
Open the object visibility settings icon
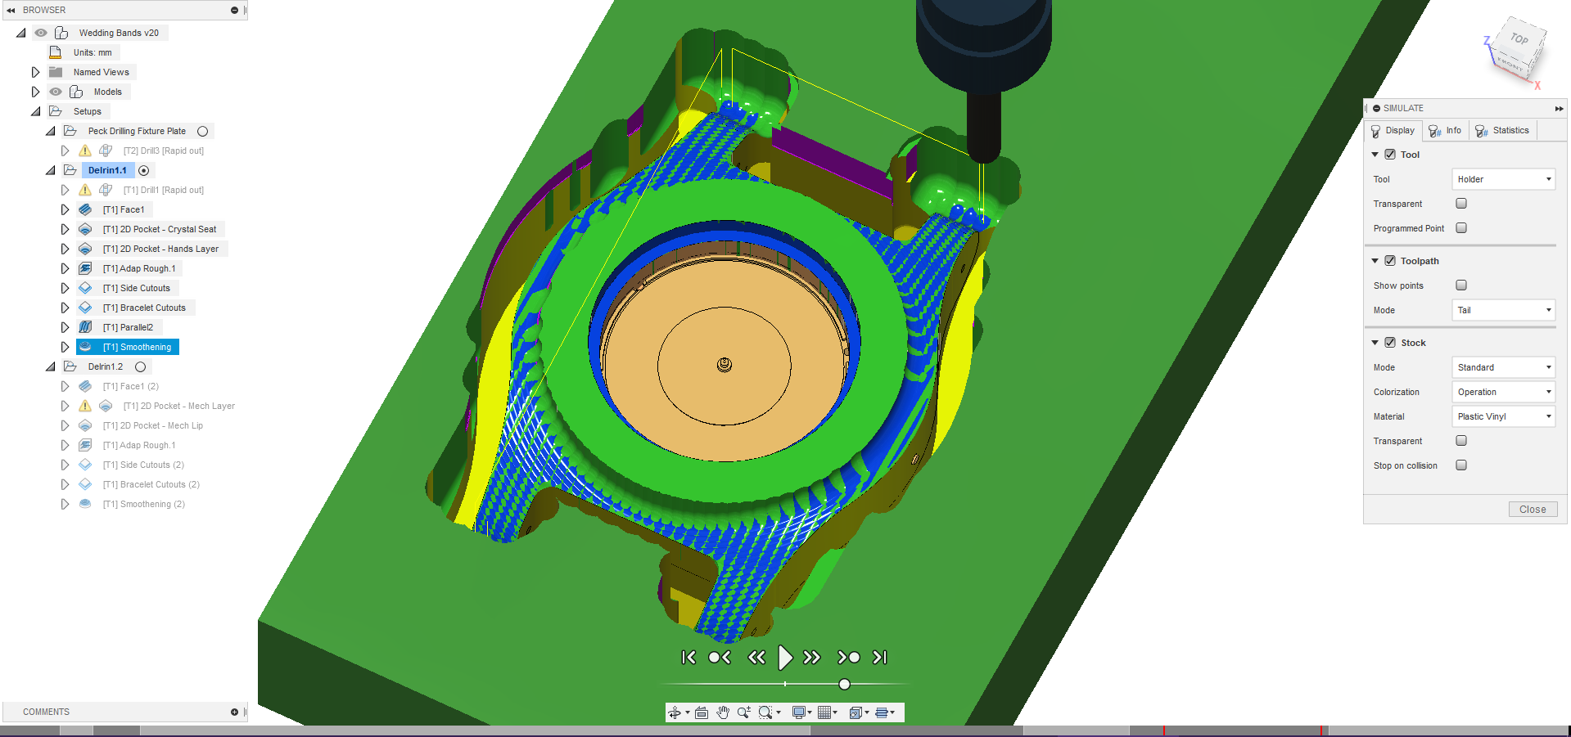tap(856, 712)
